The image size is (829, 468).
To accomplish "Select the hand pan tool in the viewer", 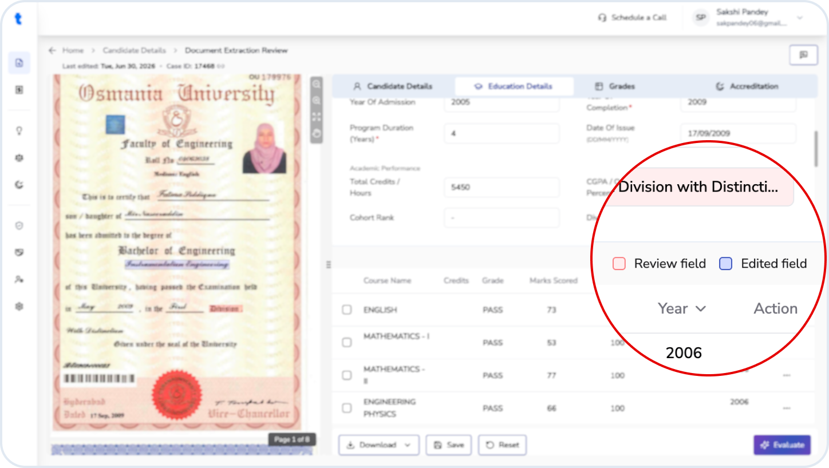I will coord(317,133).
